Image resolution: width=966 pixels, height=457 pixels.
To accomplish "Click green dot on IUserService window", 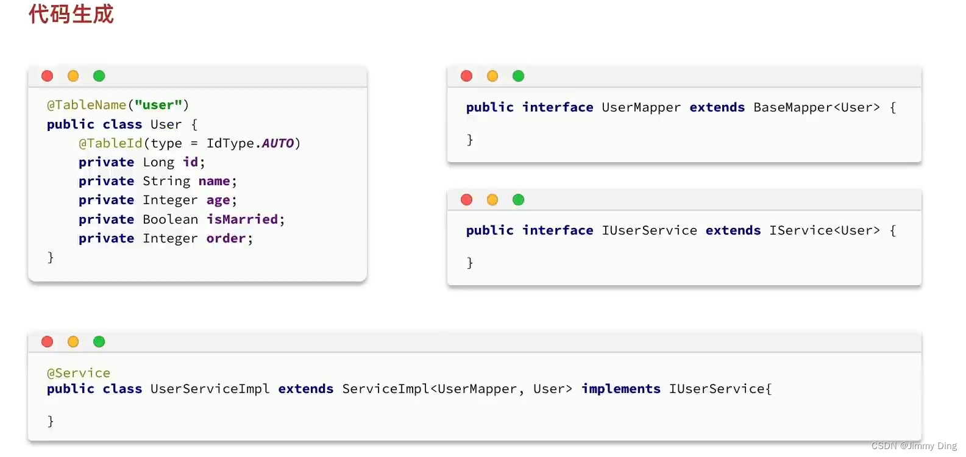I will pos(519,199).
